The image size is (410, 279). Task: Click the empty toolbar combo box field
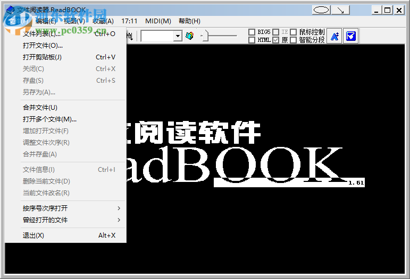(x=157, y=36)
